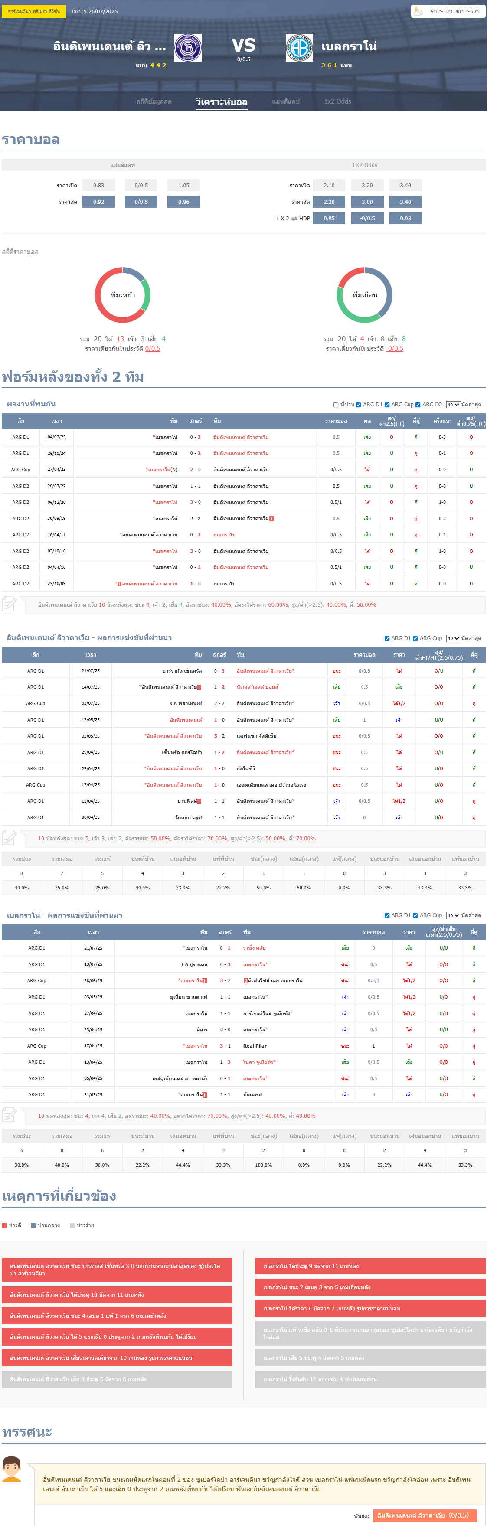Uncheck ARG Cup for Independiente Rivadavia past results
This screenshot has width=487, height=1529.
pos(415,639)
